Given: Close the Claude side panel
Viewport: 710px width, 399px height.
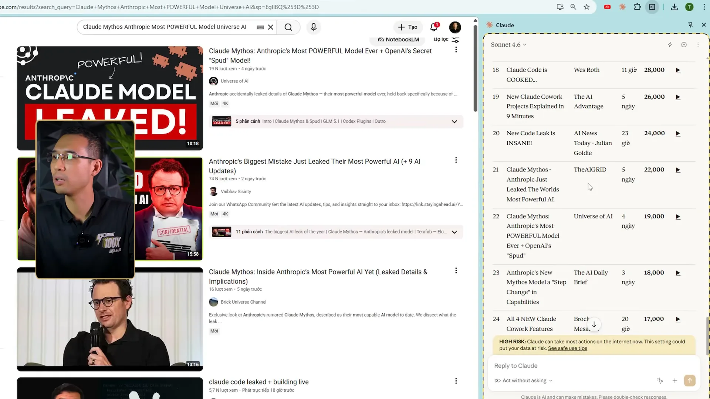Looking at the screenshot, I should 704,25.
